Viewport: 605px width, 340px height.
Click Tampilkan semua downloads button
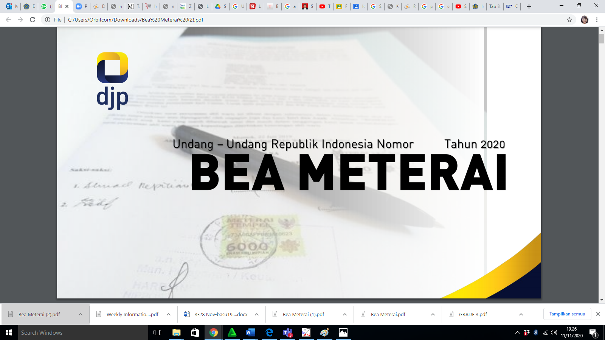pos(567,314)
